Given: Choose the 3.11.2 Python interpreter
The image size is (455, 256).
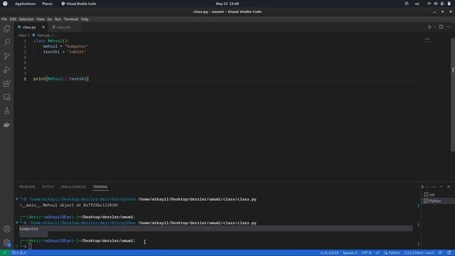Looking at the screenshot, I should tap(419, 253).
